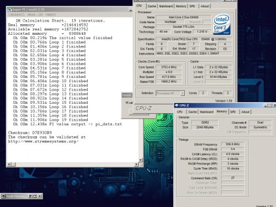Select the SPD tab in lower CPU-Z window
Screen dimensions: 276x207
tap(233, 112)
